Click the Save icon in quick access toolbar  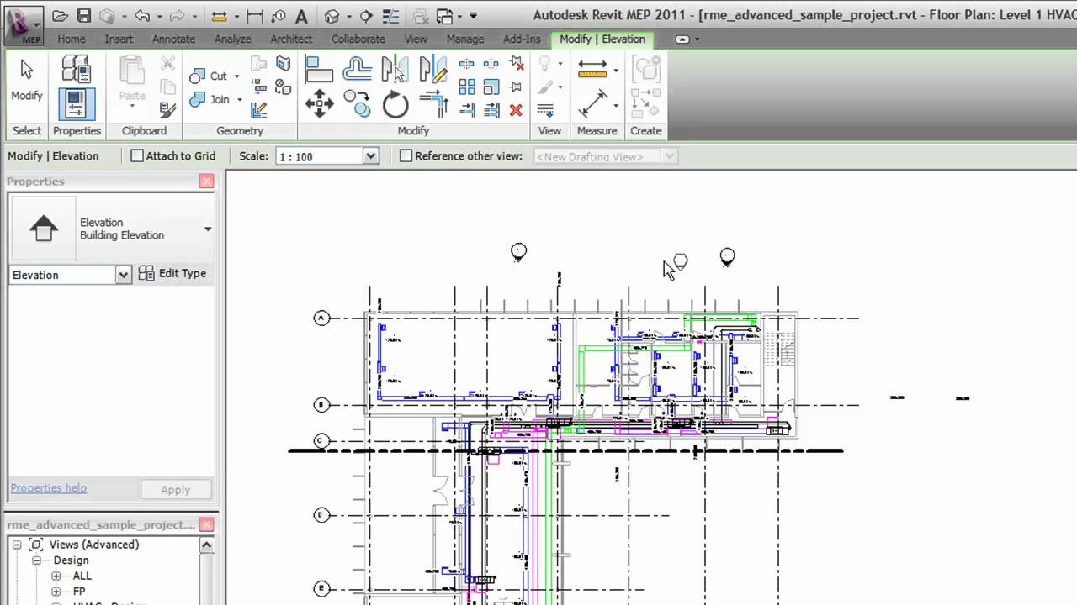coord(83,16)
